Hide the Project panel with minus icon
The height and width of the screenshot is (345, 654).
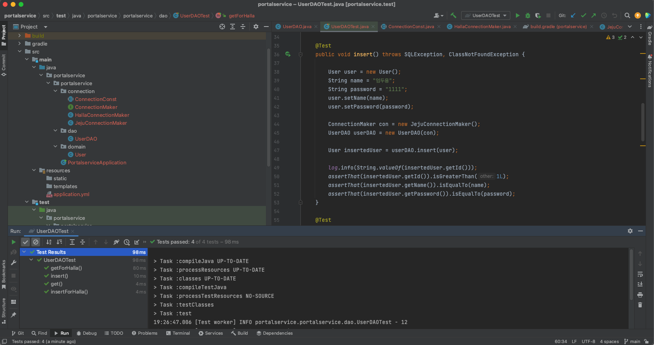point(266,27)
